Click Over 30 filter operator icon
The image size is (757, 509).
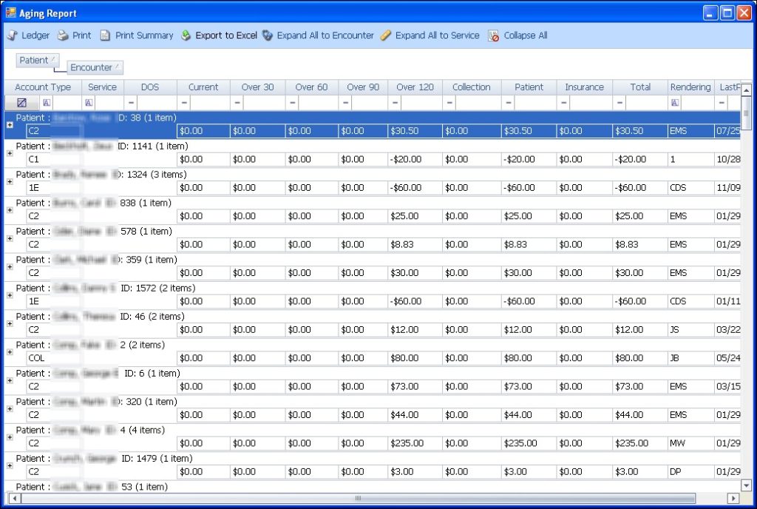pos(237,102)
